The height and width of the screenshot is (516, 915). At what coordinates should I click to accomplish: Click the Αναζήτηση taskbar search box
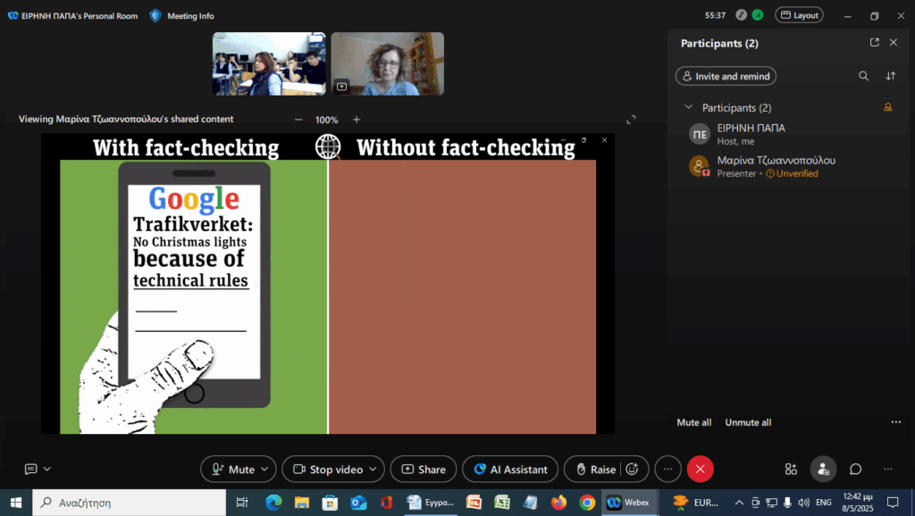(129, 503)
